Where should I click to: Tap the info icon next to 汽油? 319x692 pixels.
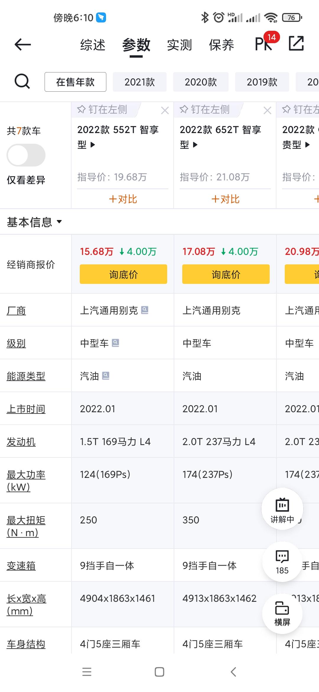(x=106, y=376)
